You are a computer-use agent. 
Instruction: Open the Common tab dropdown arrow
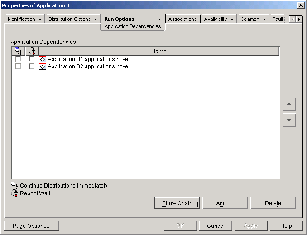(264, 19)
